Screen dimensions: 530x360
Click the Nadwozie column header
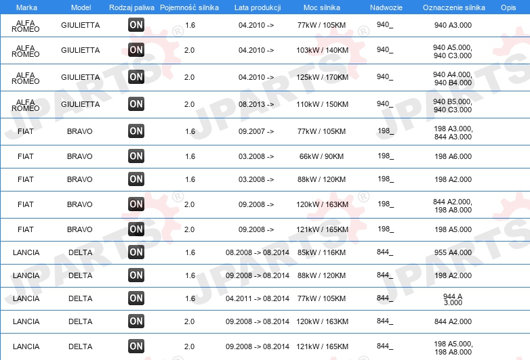tap(386, 7)
